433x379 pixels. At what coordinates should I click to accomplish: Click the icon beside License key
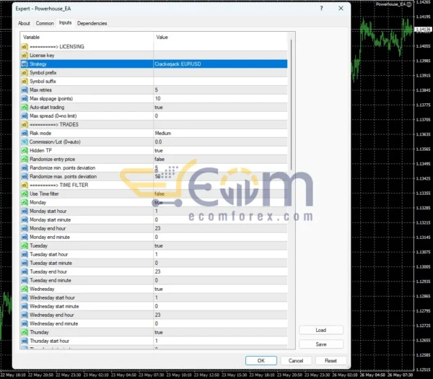tap(25, 55)
